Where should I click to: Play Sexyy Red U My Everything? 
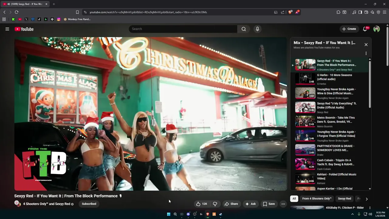tap(331, 107)
